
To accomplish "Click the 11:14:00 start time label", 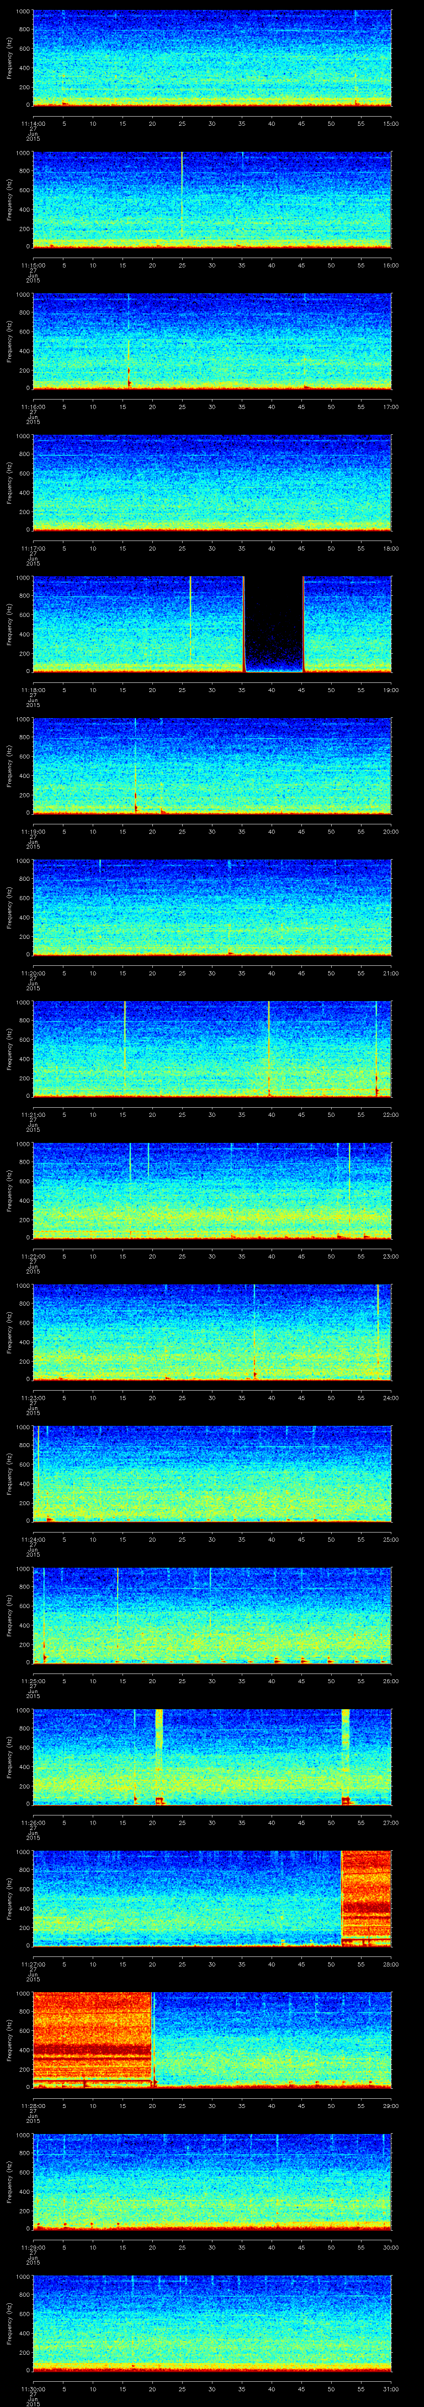I will (x=33, y=123).
